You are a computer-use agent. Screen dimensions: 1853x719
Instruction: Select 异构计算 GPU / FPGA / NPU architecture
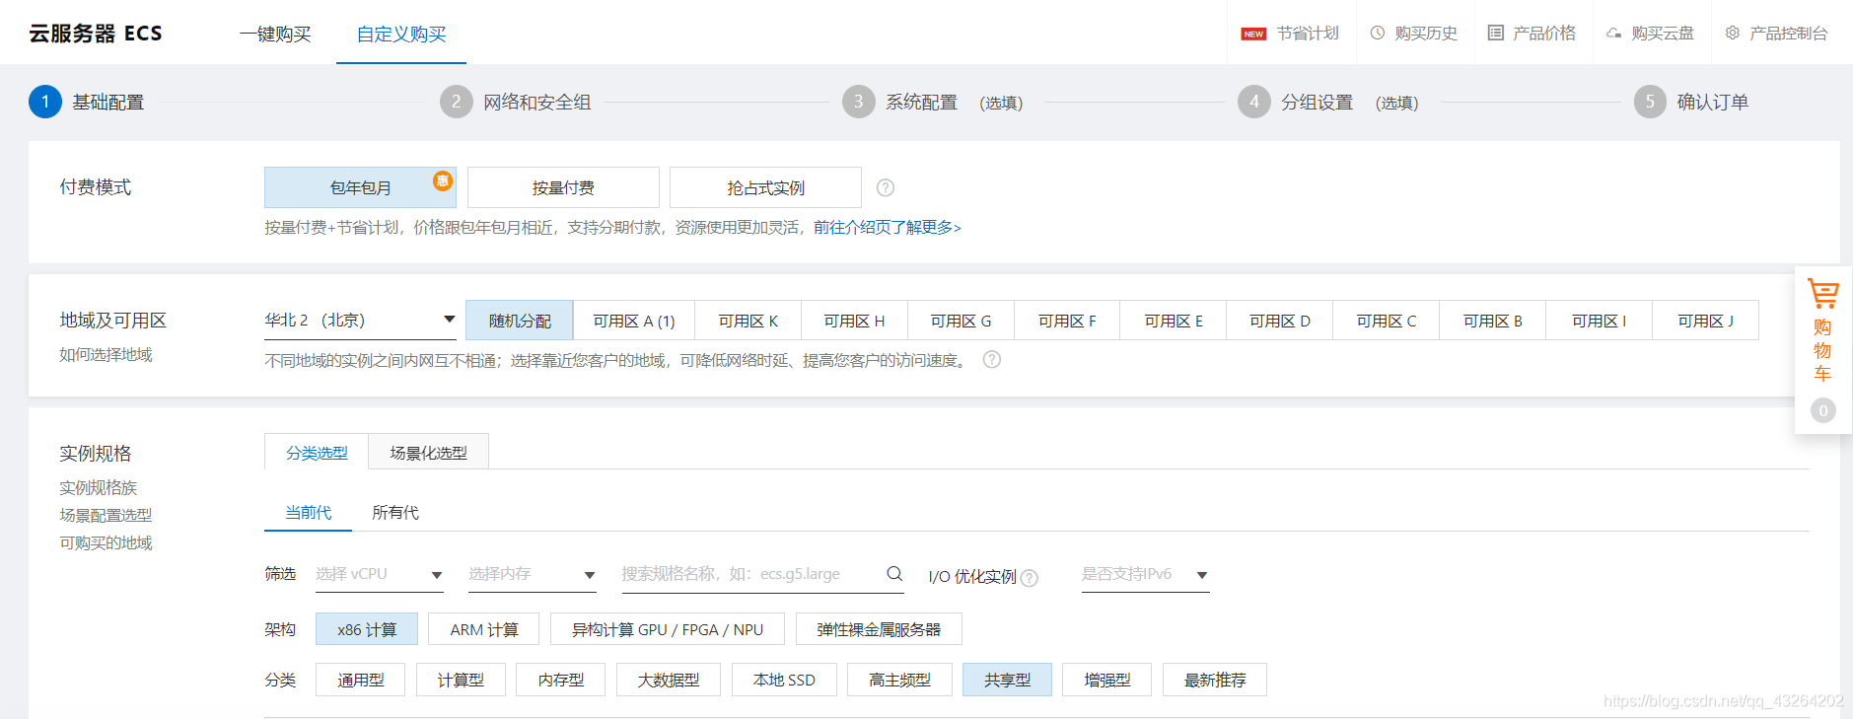coord(668,629)
